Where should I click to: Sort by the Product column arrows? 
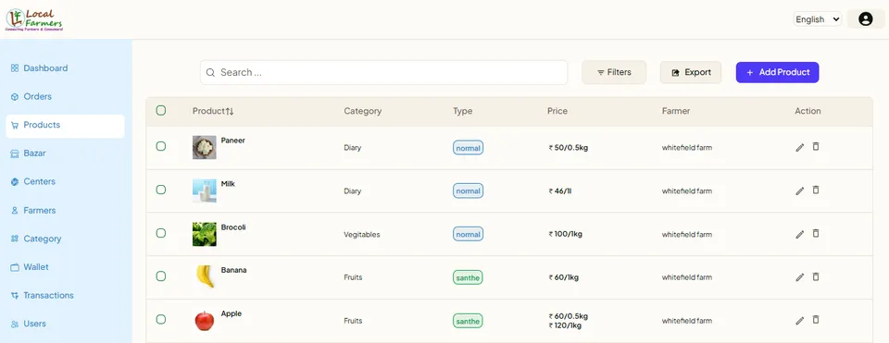point(229,112)
